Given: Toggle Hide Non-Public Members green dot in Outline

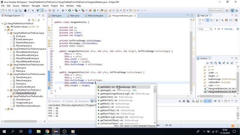Looking at the screenshot, I should 228,63.
